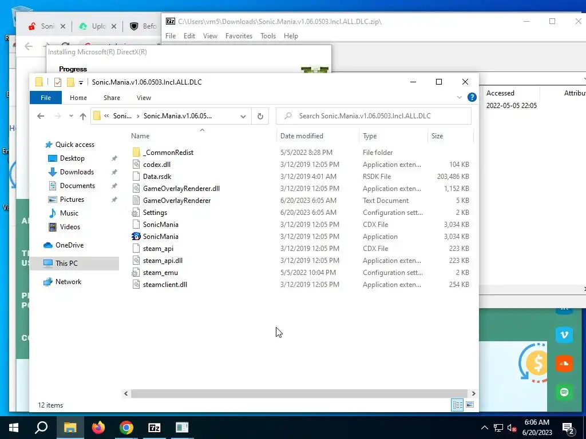Open Firefox from the taskbar
The image size is (586, 439).
coord(98,428)
